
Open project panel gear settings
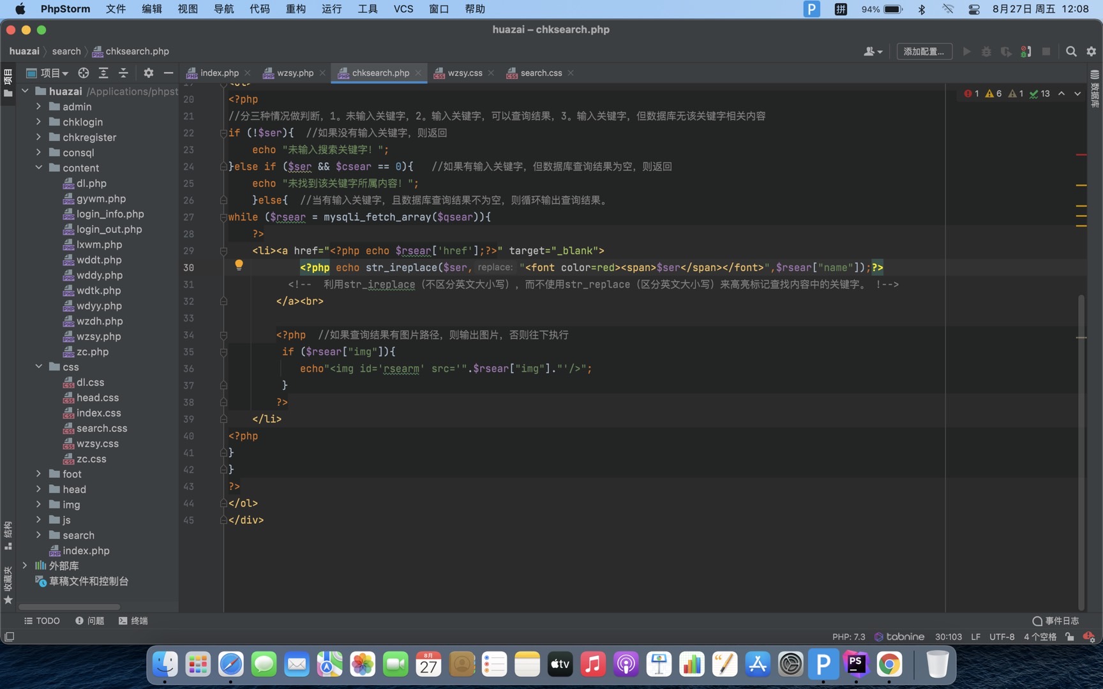[148, 73]
